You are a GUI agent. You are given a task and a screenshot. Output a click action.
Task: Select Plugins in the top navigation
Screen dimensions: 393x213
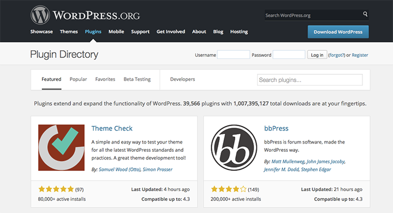(93, 32)
